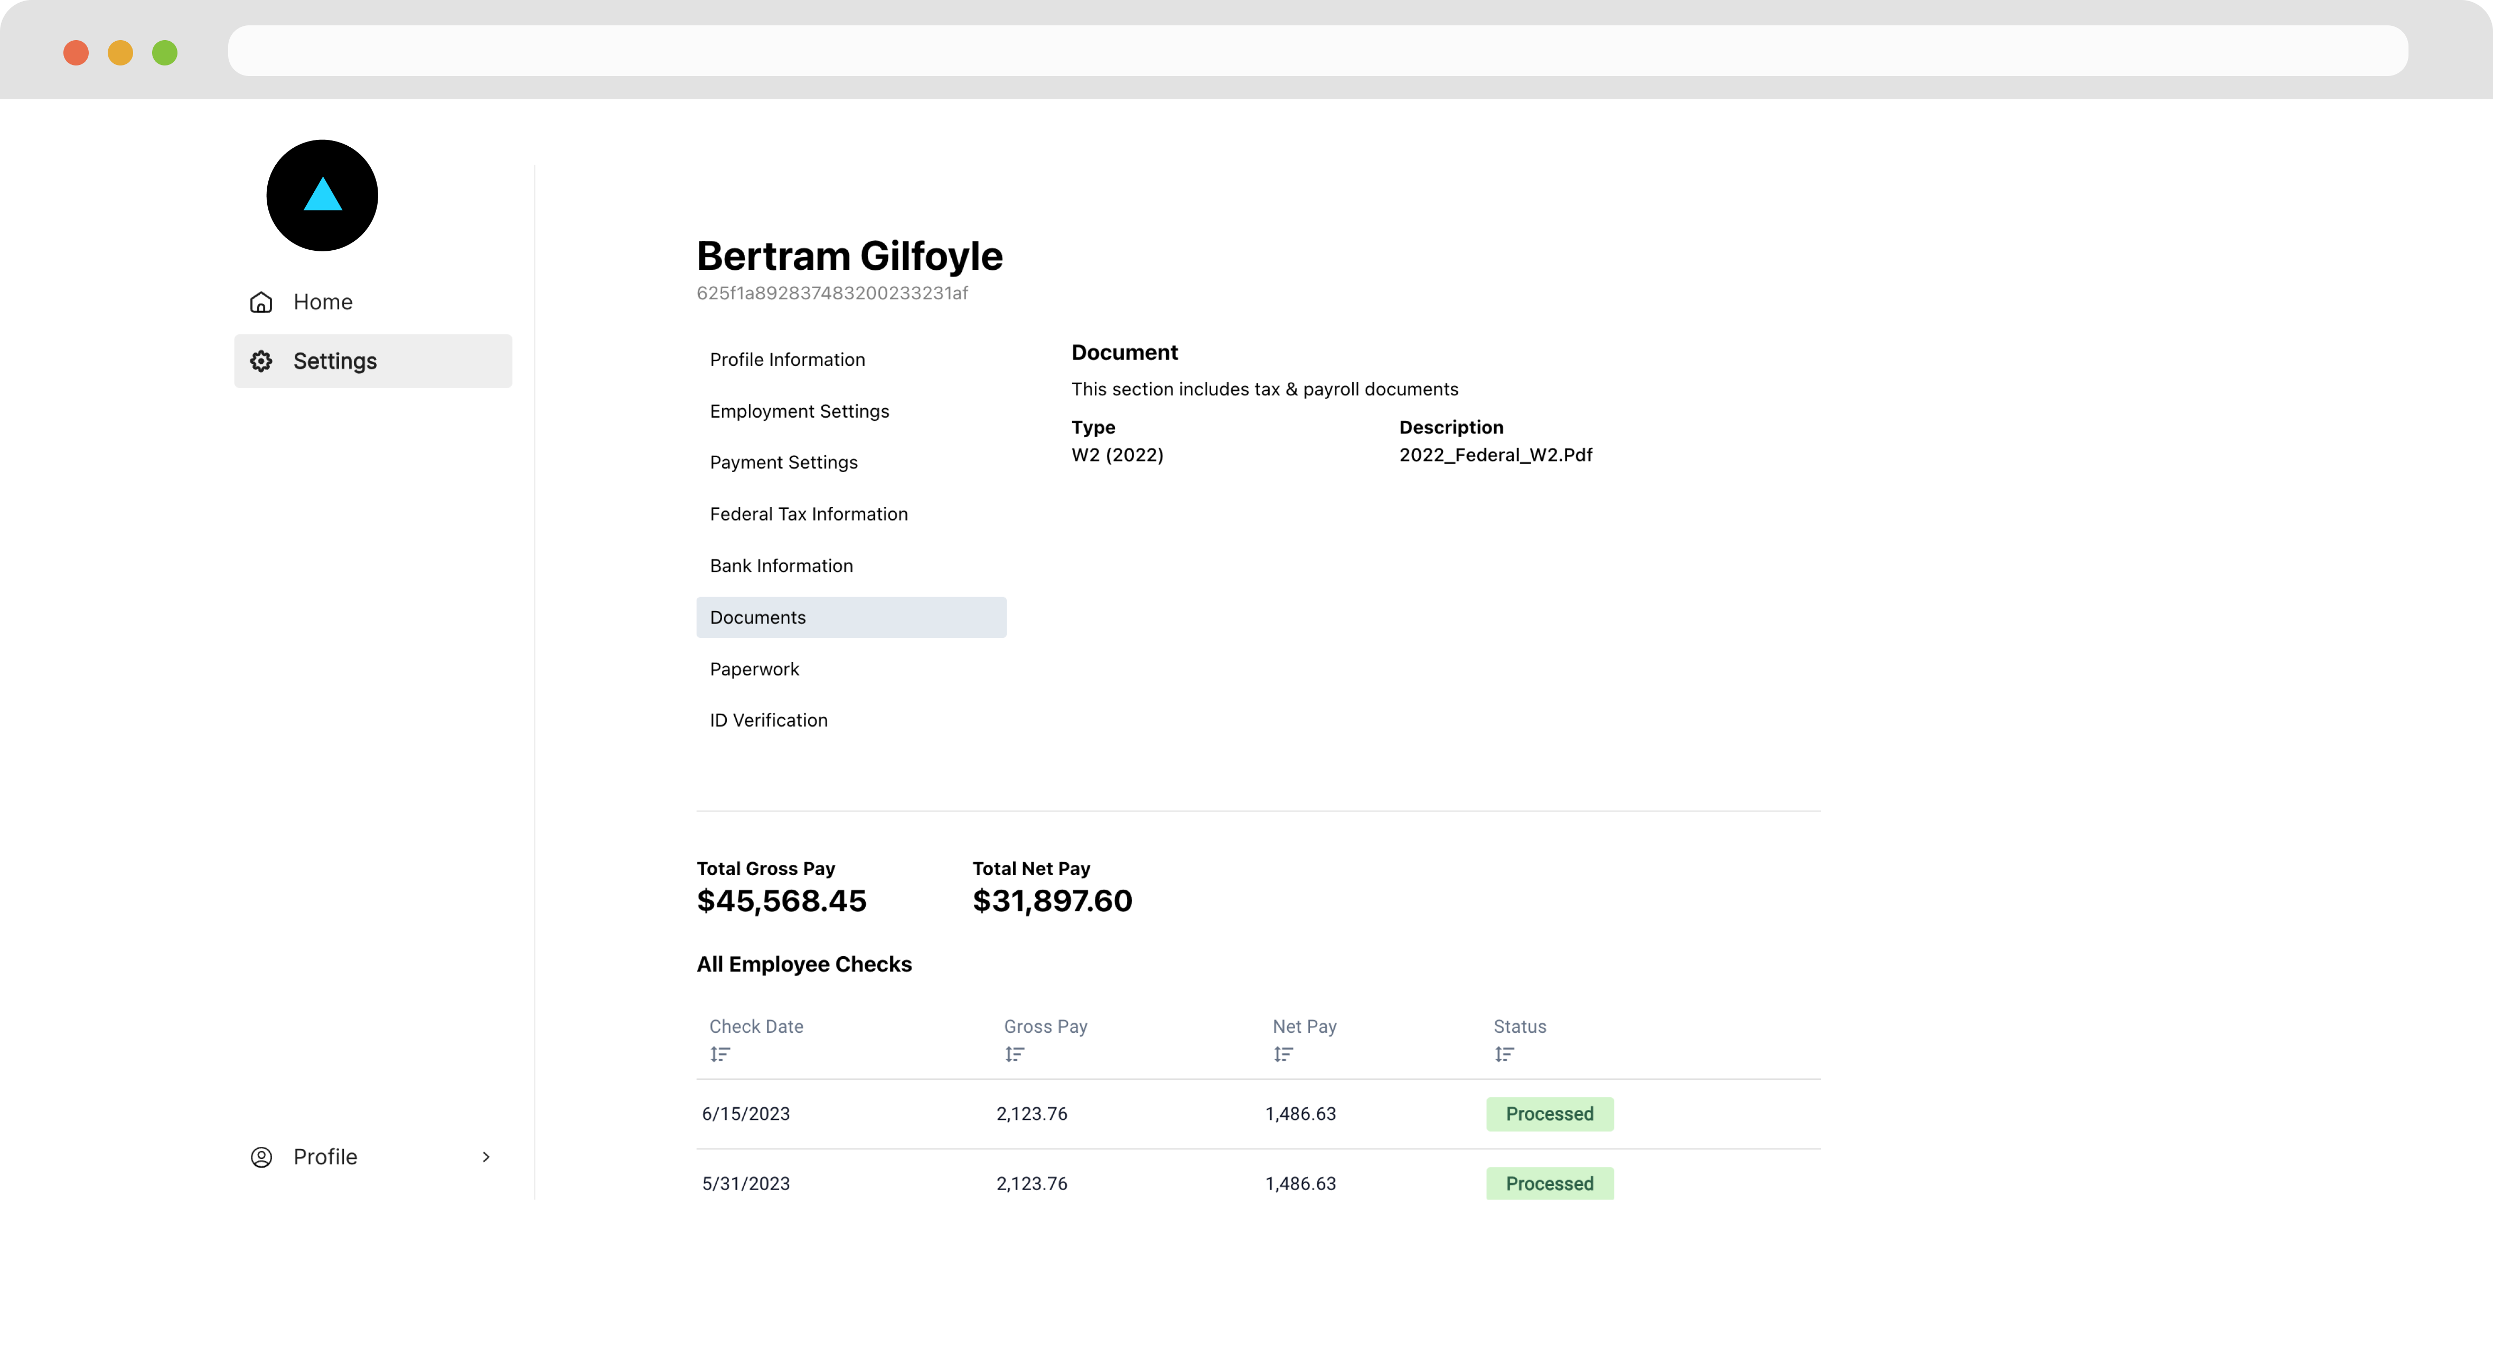
Task: Click the All Employee Checks heading
Action: 804,965
